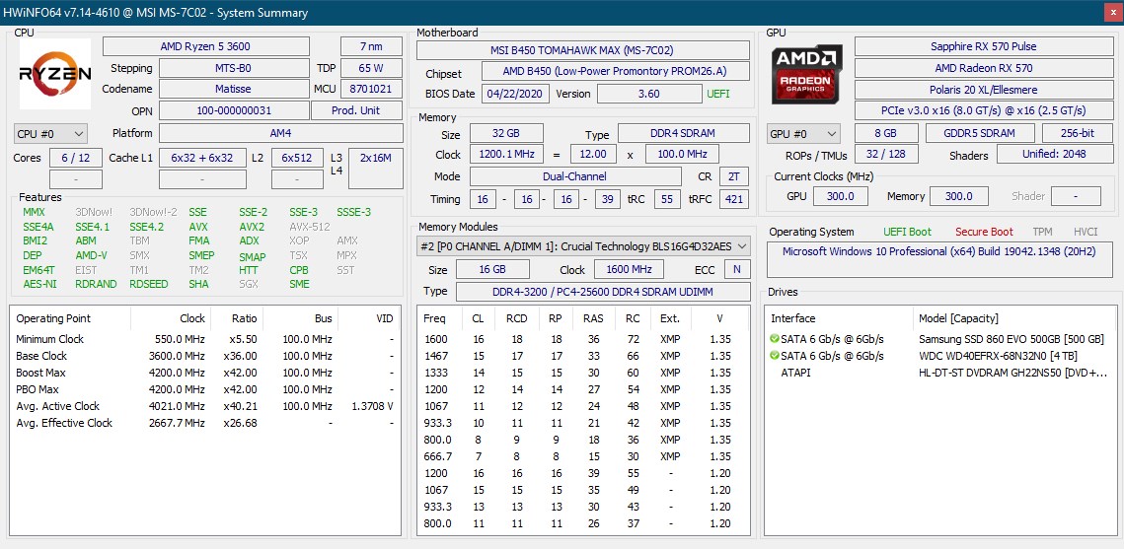Select the WDC WD40EFRX drive row
Screen dimensions: 1124x549
click(940, 356)
